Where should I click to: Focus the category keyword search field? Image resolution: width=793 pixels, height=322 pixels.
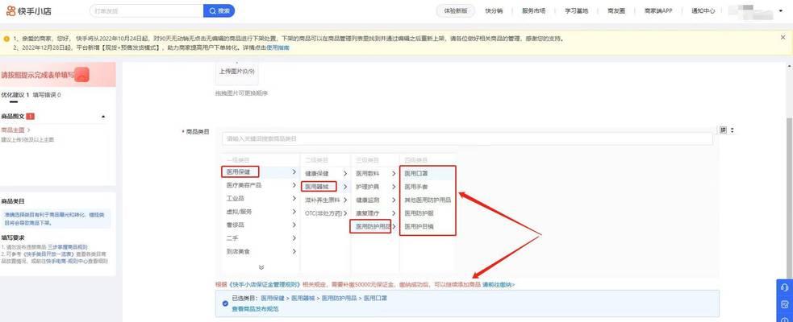(467, 138)
